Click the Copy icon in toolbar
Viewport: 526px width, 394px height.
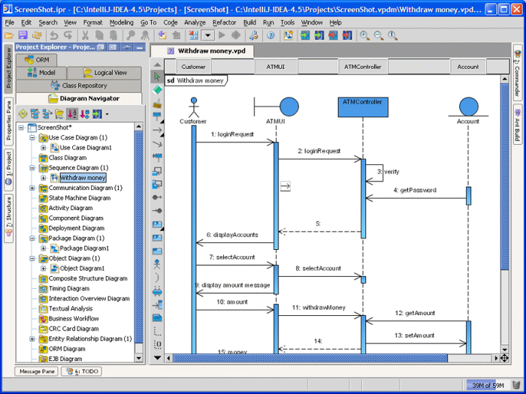[x=99, y=35]
